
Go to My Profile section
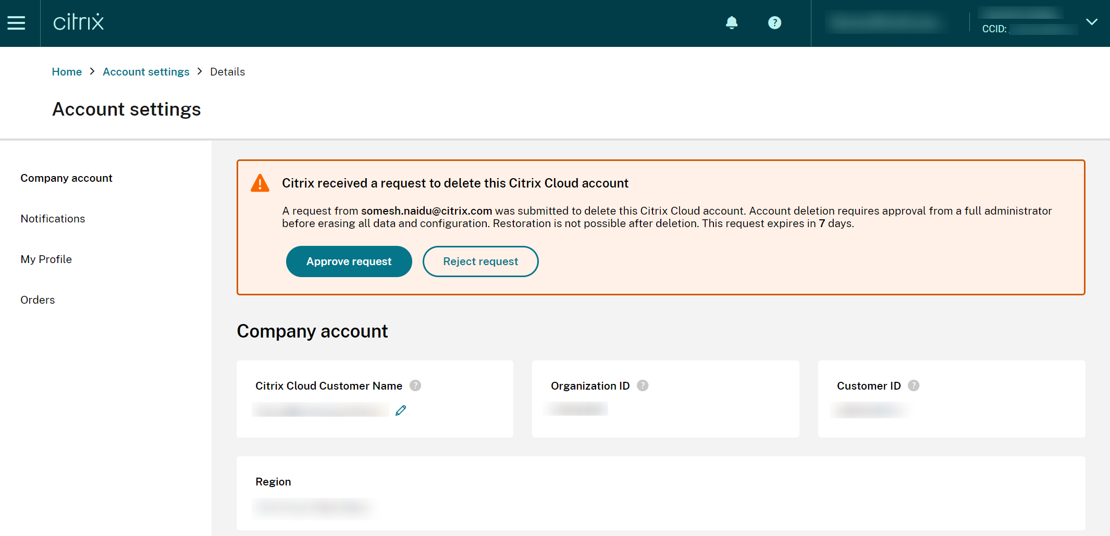point(46,259)
